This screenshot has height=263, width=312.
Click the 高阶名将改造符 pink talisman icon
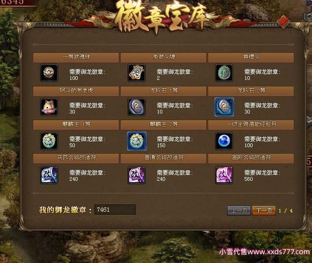(224, 175)
